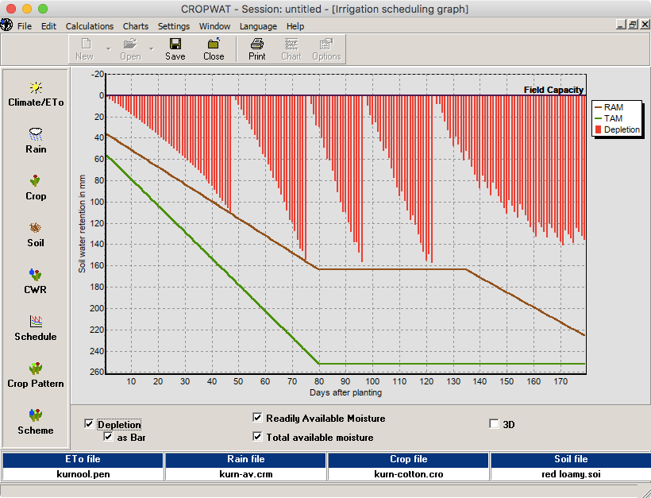
Task: Open the Schedule module
Action: point(36,327)
